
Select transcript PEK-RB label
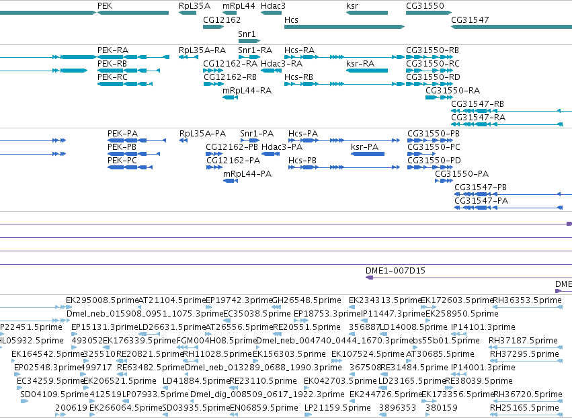112,63
